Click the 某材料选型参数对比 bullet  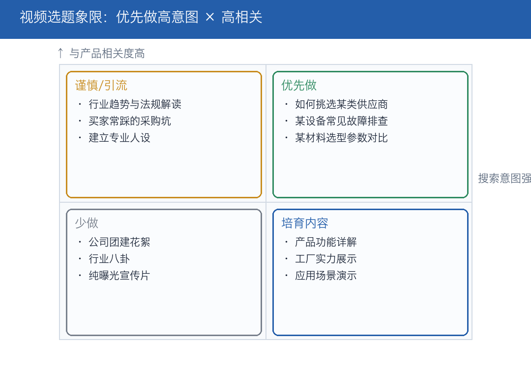point(341,138)
